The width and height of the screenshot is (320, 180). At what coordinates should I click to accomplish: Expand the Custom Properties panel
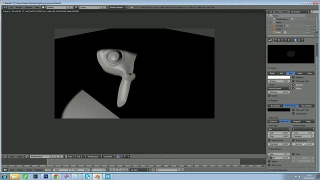tap(278, 170)
